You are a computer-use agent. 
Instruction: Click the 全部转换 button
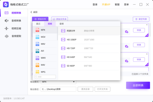[138, 85]
